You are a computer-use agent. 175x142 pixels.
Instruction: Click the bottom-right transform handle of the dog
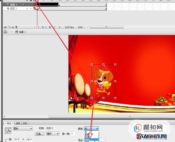(x=115, y=98)
